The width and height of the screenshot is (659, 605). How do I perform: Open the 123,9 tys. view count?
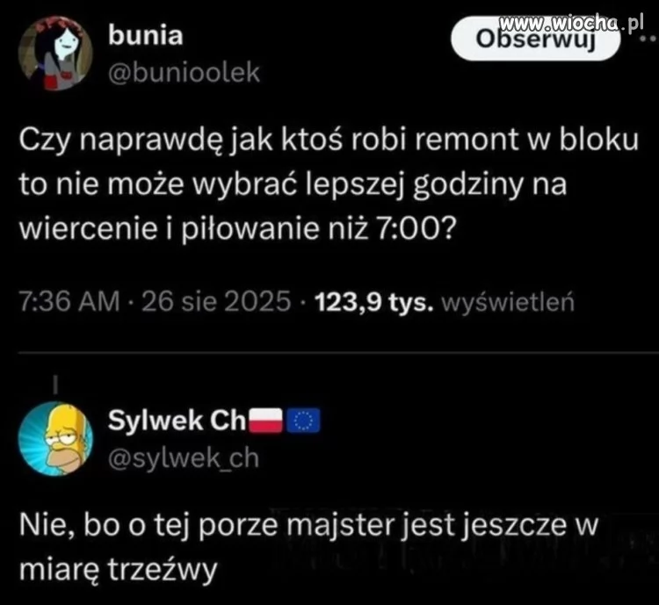(374, 302)
